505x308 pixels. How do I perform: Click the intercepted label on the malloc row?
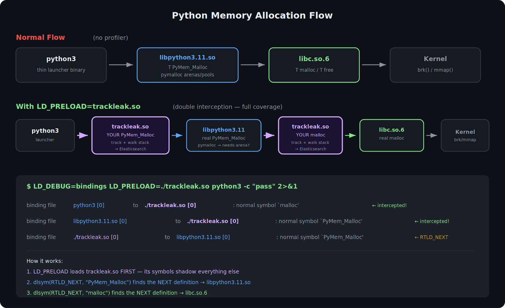[389, 206]
